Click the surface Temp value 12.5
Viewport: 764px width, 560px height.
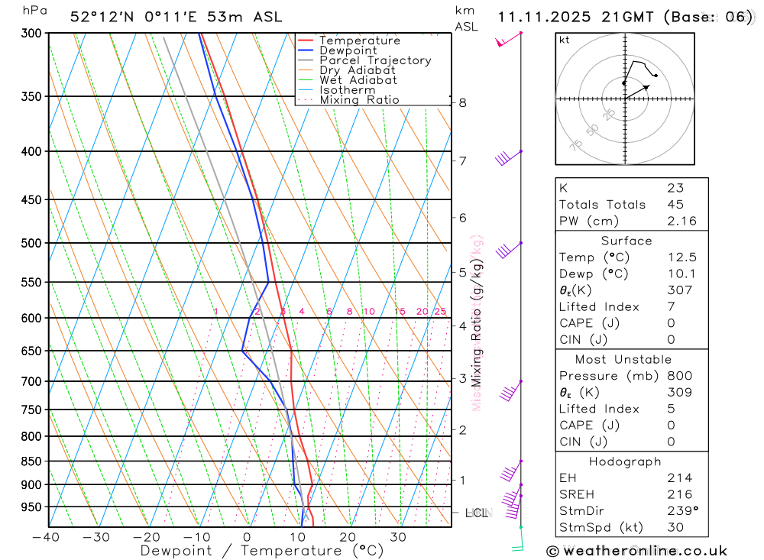pos(681,257)
